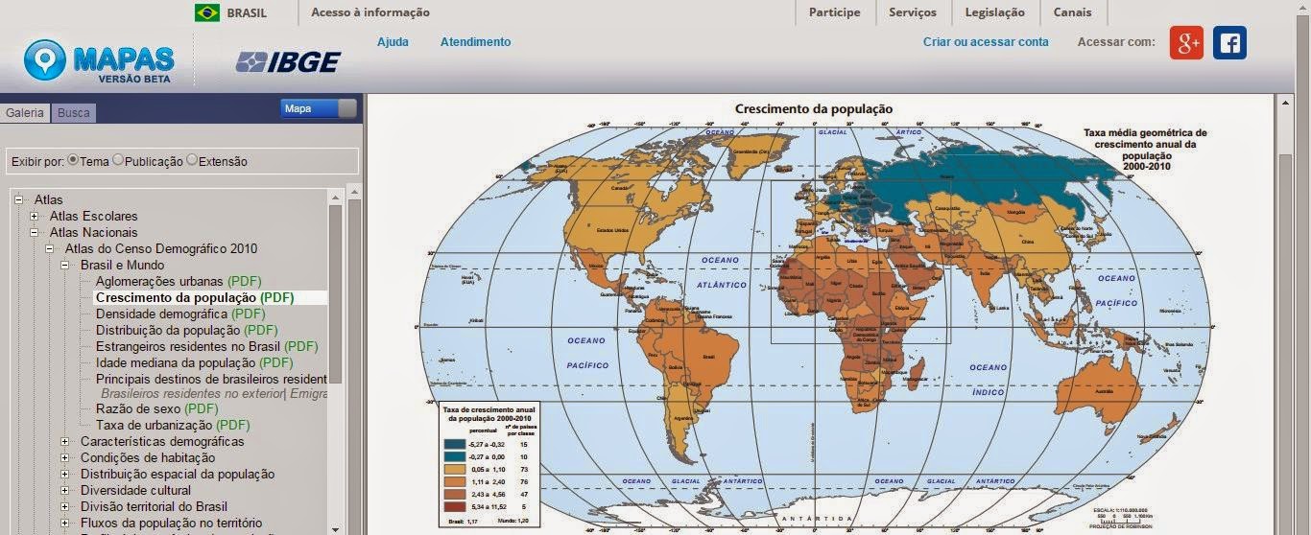Screen dimensions: 1311x535
Task: Click the Atlas Nacionais label
Action: coord(93,232)
